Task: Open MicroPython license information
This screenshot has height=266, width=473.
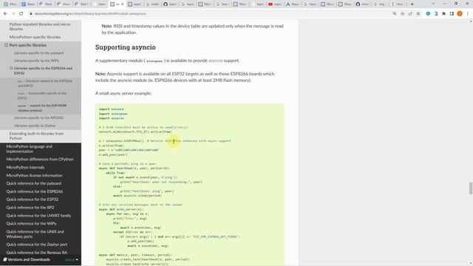Action: 34,175
